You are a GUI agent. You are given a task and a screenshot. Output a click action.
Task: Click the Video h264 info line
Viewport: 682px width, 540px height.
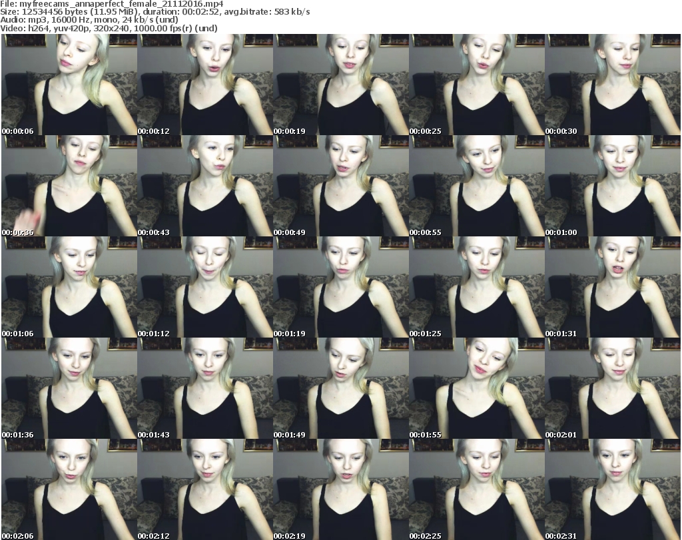(x=109, y=28)
